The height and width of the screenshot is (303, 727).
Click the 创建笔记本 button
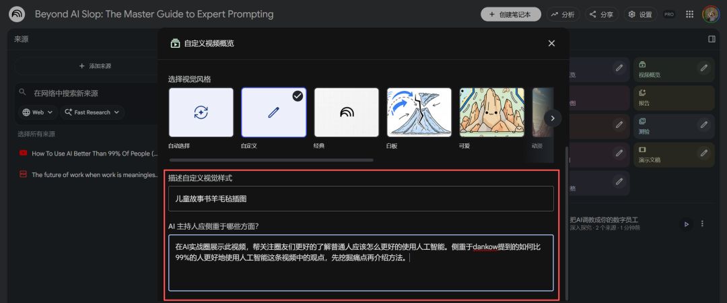511,14
